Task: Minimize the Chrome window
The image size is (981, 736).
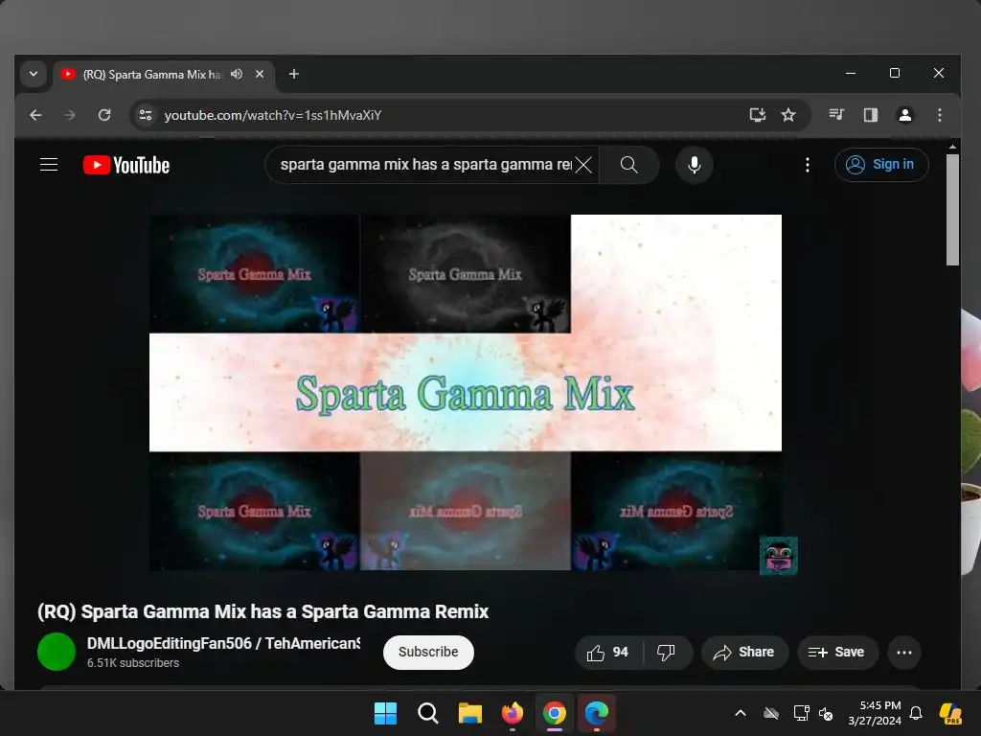Action: click(x=851, y=73)
